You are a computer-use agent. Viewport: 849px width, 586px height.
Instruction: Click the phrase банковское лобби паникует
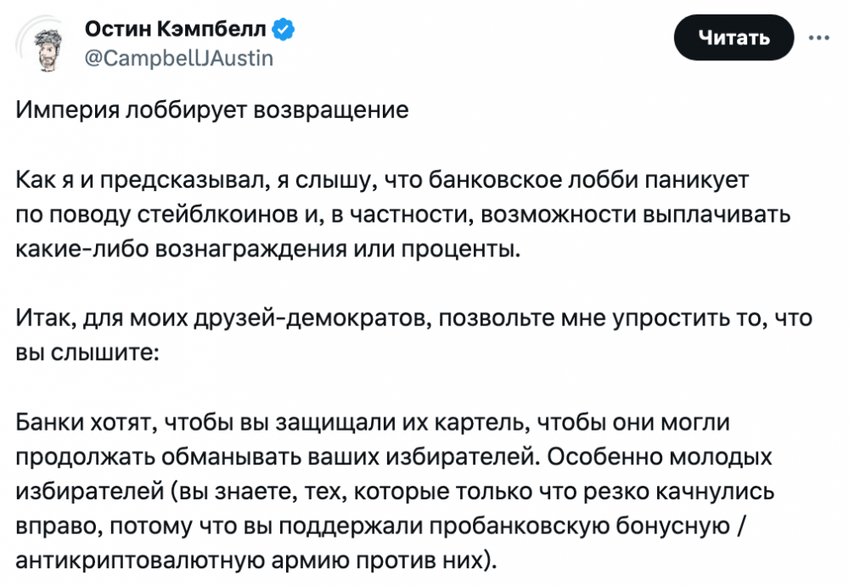pos(588,179)
